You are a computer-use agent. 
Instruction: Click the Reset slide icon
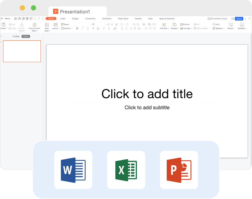[62, 24]
